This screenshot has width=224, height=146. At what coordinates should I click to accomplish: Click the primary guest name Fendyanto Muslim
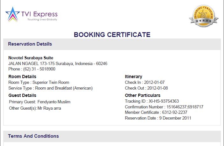(x=54, y=102)
